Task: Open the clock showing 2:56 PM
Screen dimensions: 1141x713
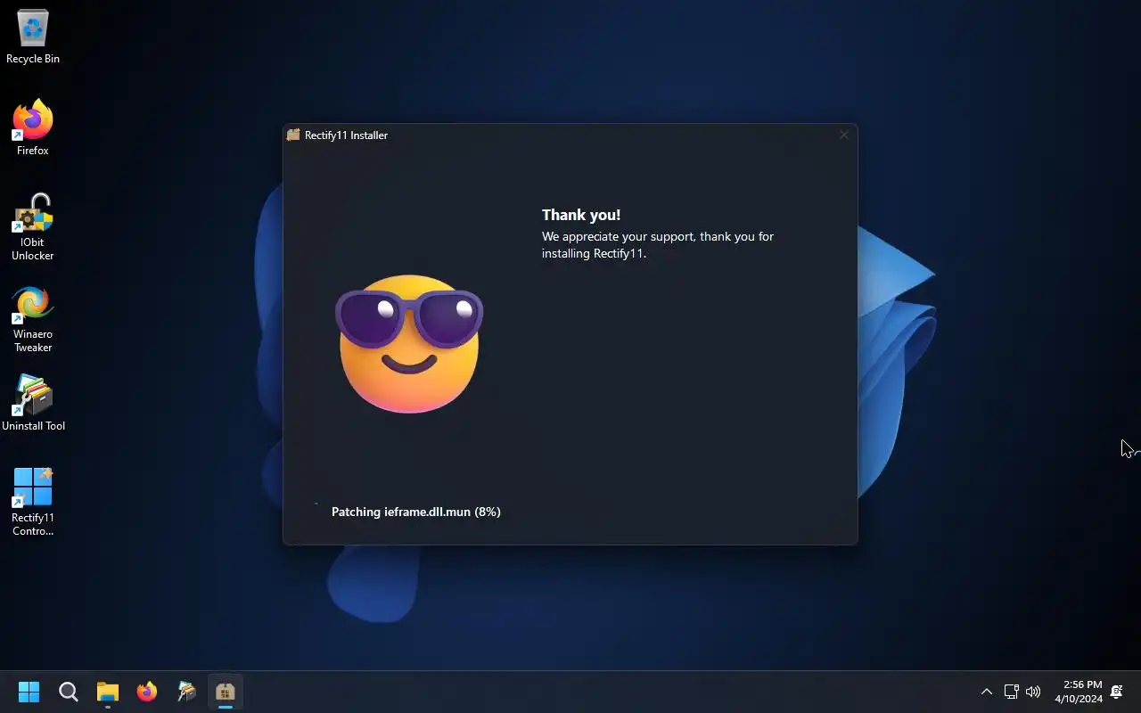Action: click(1079, 692)
